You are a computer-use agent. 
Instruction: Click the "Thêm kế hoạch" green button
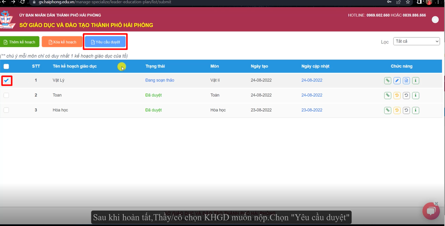20,42
